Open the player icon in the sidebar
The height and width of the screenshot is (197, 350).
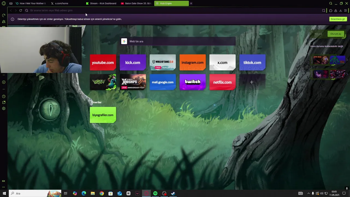[x=4, y=82]
